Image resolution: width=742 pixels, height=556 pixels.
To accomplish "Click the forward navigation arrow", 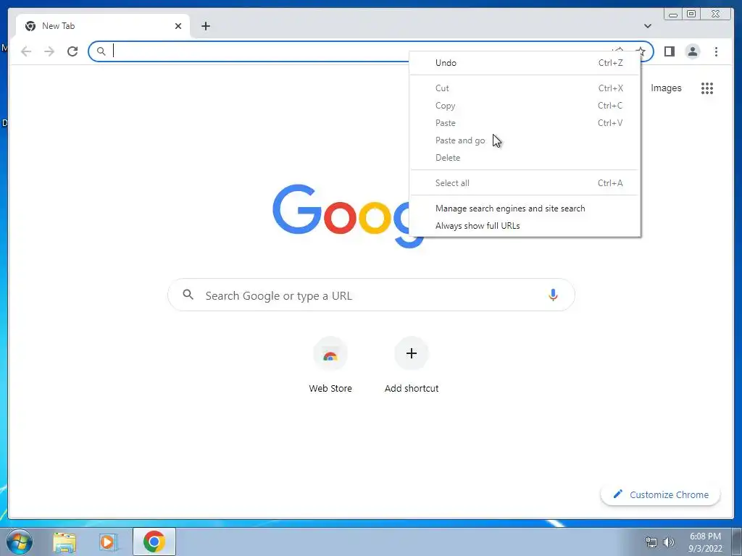I will click(49, 51).
